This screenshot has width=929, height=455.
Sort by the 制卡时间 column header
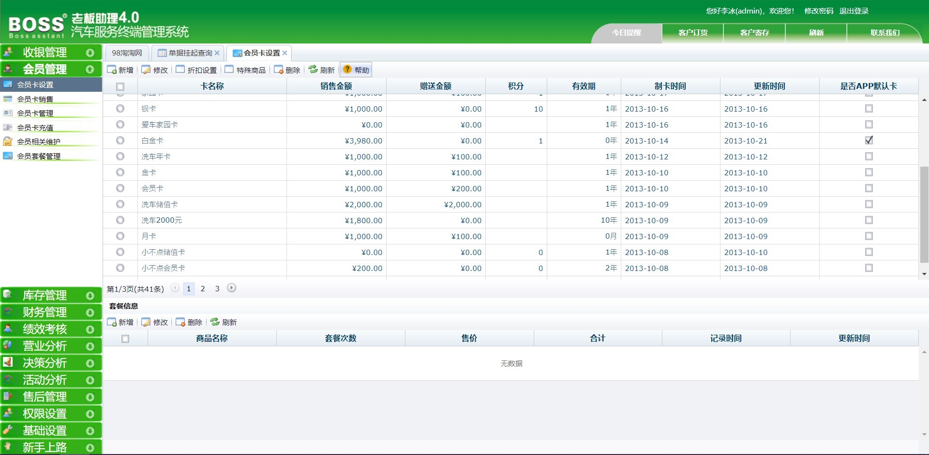click(x=670, y=86)
